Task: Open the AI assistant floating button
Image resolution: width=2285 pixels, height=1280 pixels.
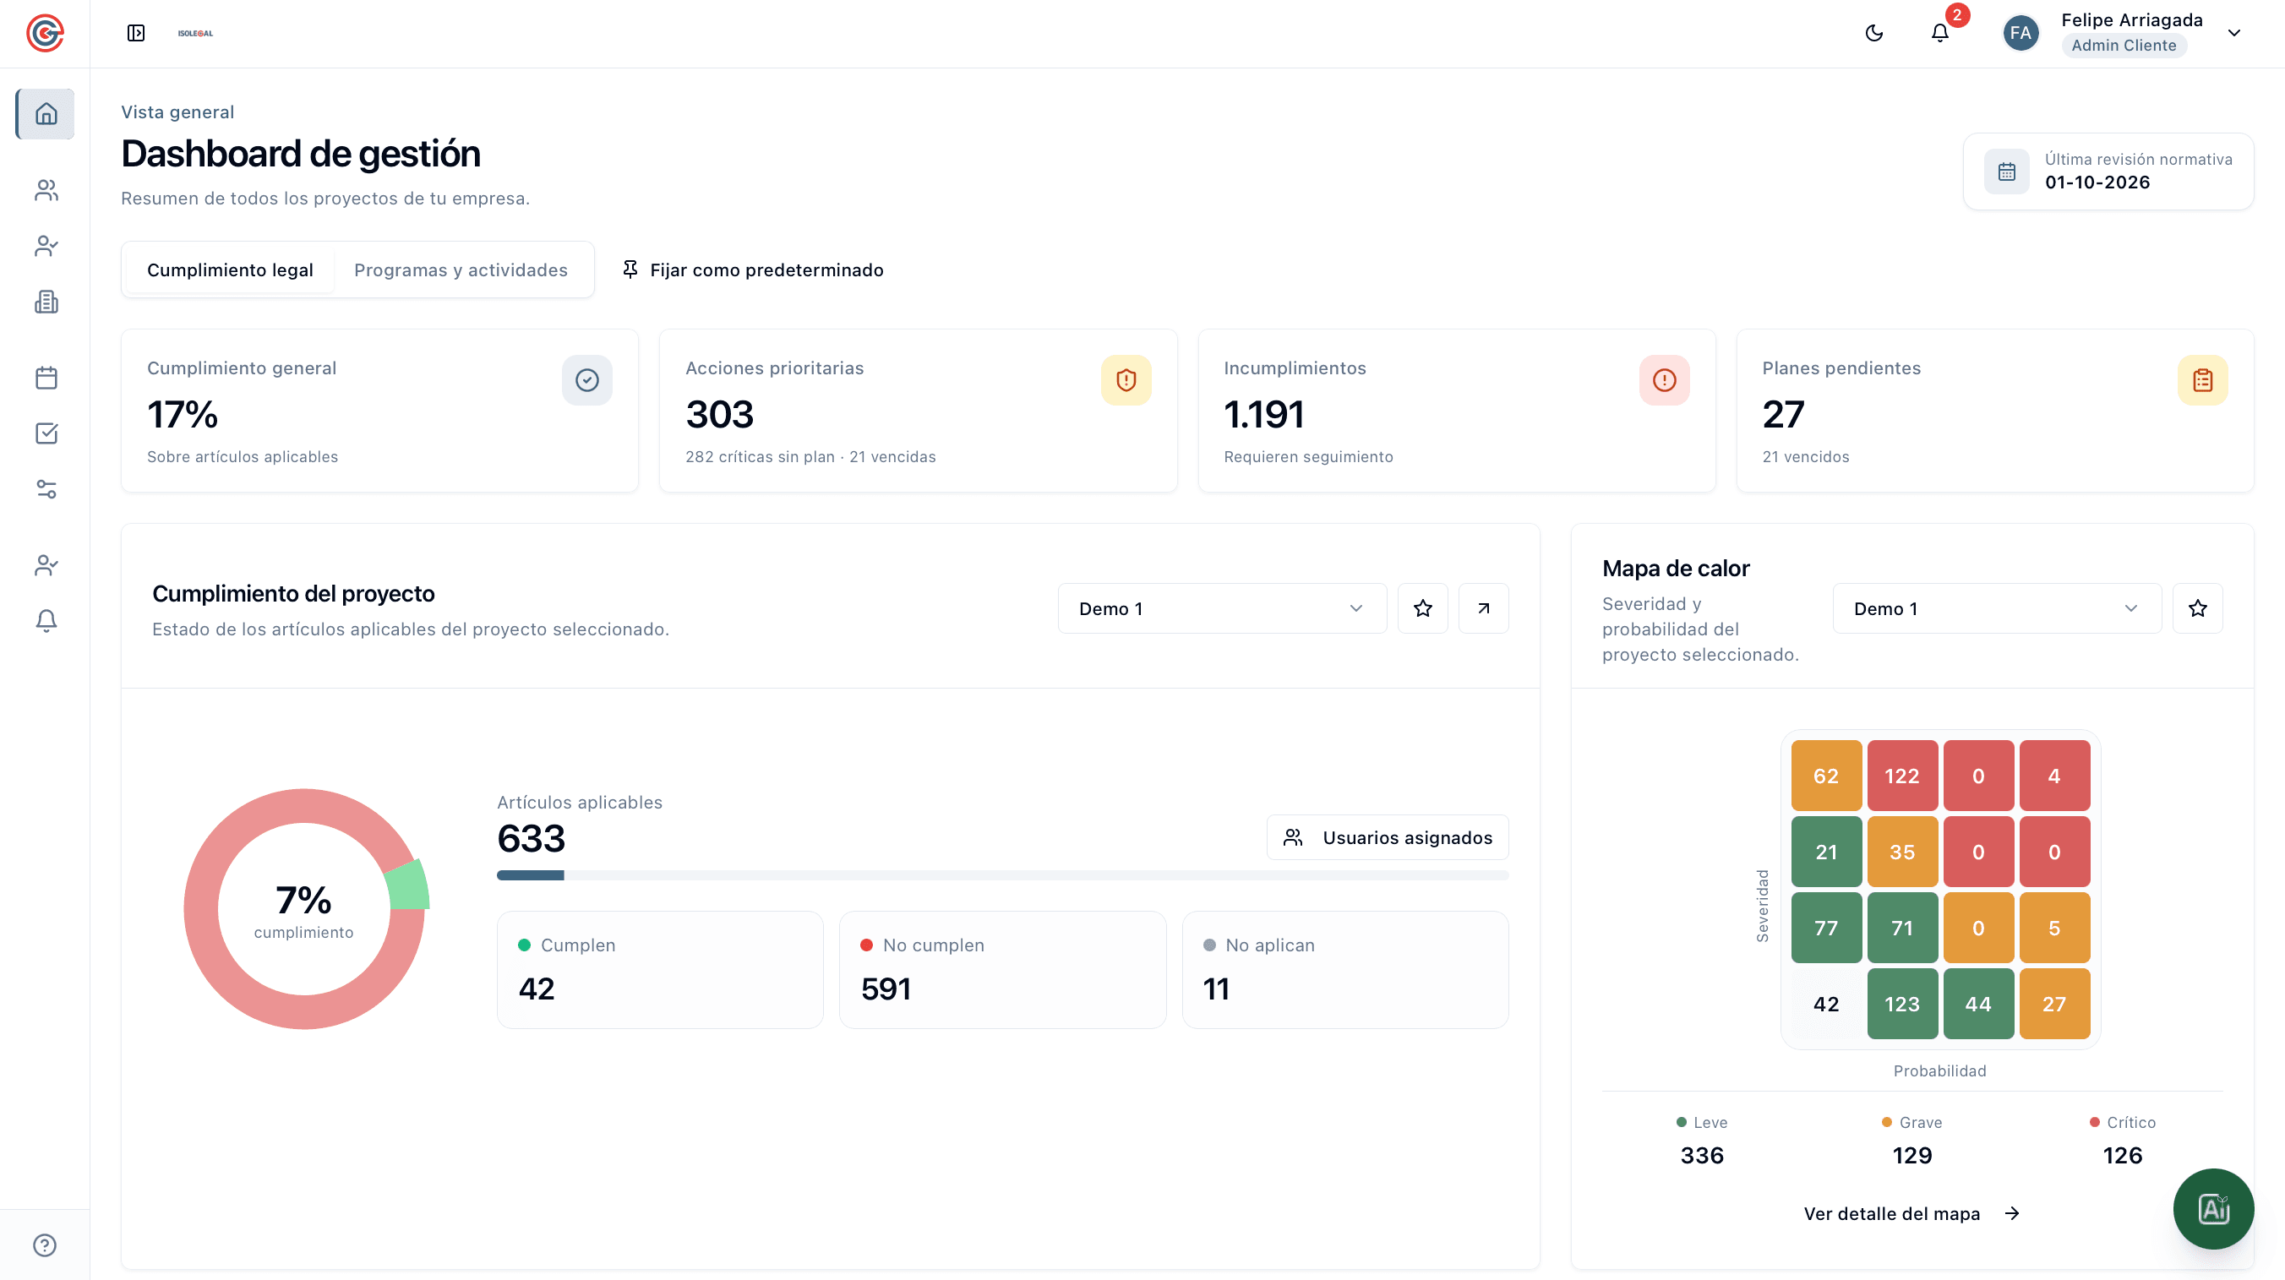Action: [2213, 1208]
